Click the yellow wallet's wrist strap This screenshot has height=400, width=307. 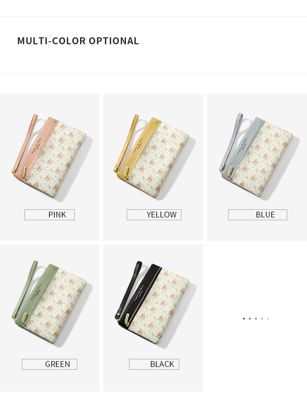(x=126, y=143)
